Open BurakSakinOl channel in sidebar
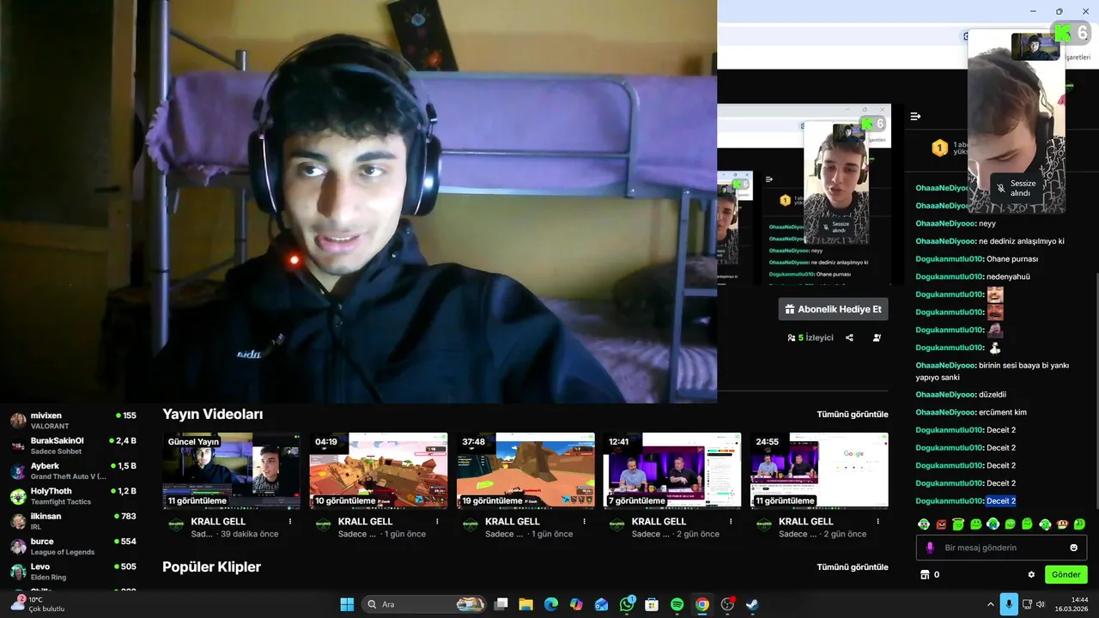Image resolution: width=1099 pixels, height=618 pixels. [x=73, y=445]
